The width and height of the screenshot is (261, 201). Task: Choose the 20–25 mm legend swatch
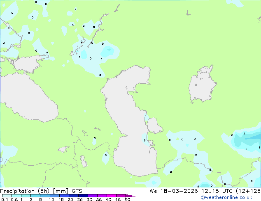click(x=74, y=196)
